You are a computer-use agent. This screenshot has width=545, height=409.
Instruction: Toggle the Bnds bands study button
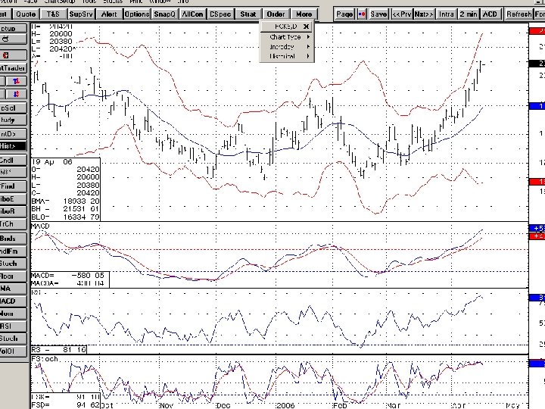[x=13, y=239]
